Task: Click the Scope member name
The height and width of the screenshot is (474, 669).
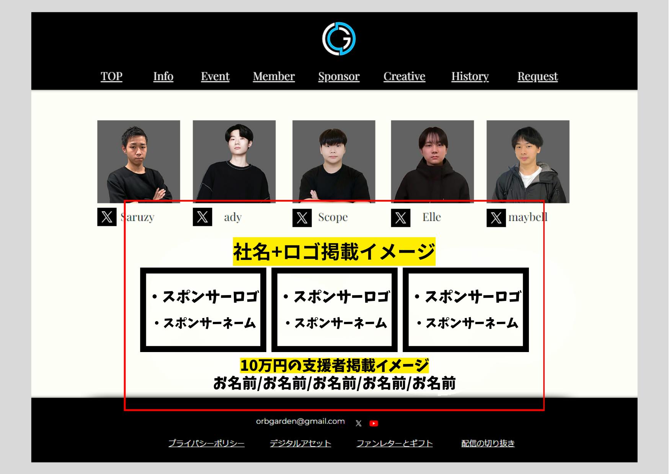Action: (x=333, y=217)
